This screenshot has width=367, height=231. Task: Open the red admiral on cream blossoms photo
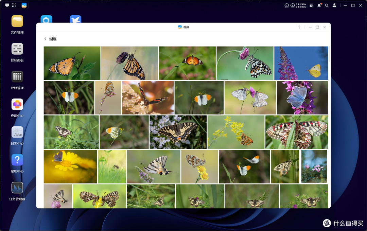[x=148, y=97]
